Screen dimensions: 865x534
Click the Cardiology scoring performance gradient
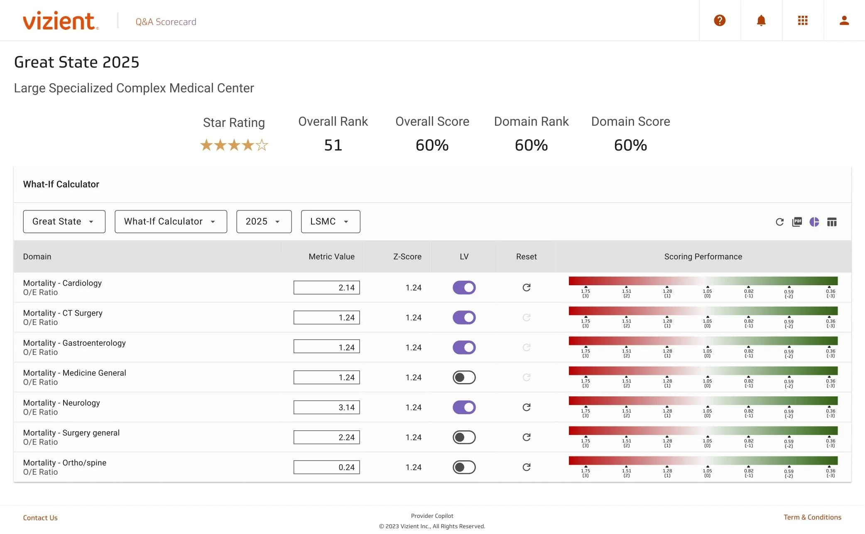point(703,280)
